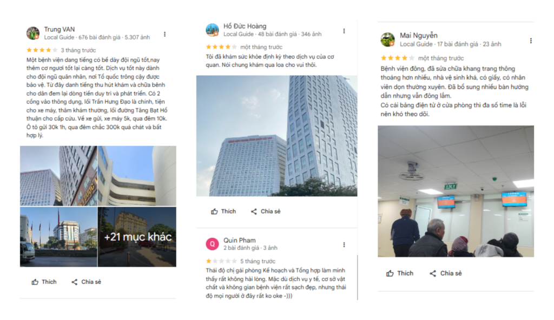Like Trung VAN's review with Thích
This screenshot has width=554, height=320.
point(44,282)
